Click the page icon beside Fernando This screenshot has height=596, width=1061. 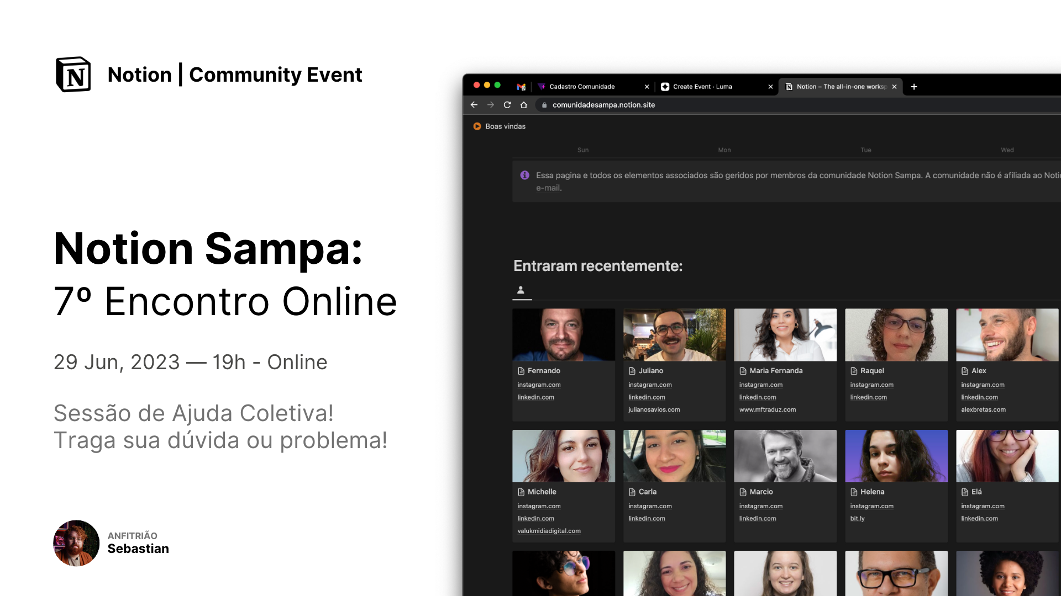(x=521, y=371)
